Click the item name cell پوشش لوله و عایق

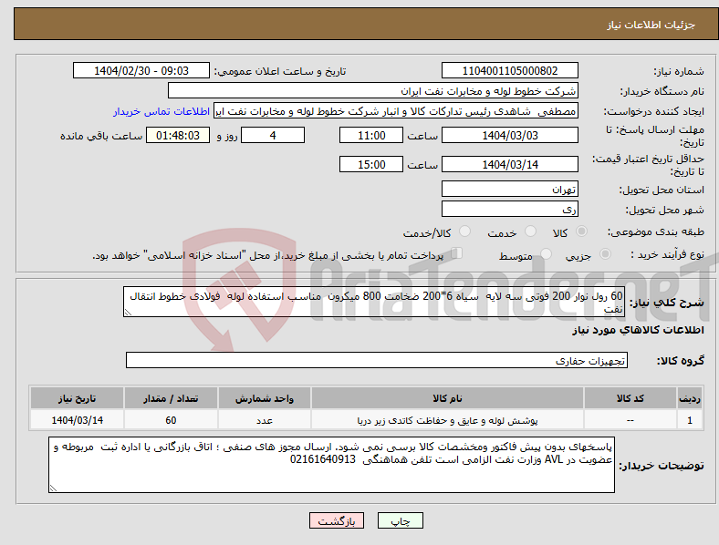point(447,420)
